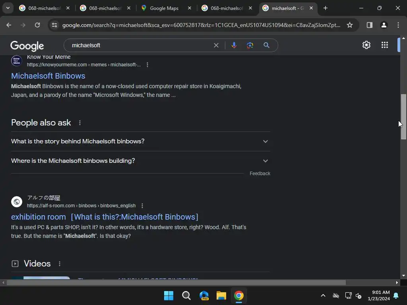Open Videos section options menu
This screenshot has width=407, height=305.
60,264
